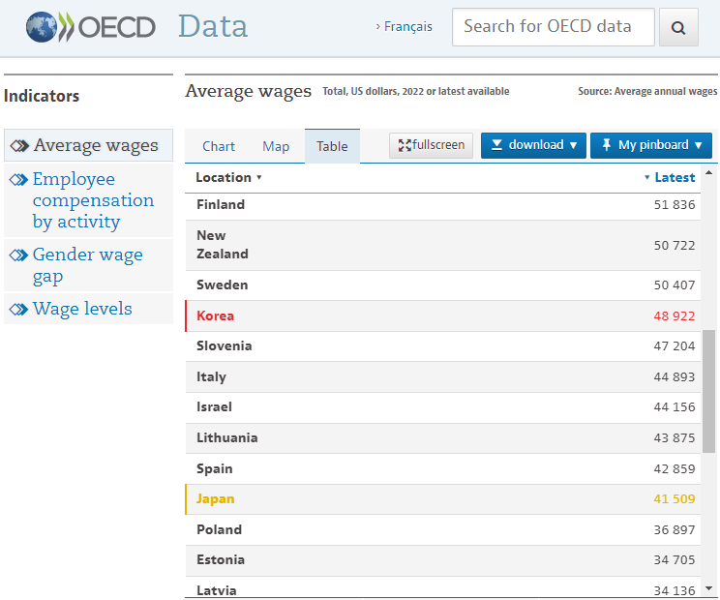The width and height of the screenshot is (720, 600).
Task: Switch to the Map tab
Action: pos(276,146)
